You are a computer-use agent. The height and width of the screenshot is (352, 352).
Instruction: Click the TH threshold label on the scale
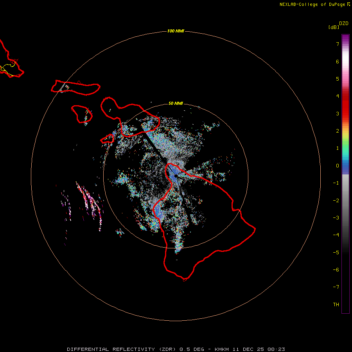pyautogui.click(x=336, y=305)
